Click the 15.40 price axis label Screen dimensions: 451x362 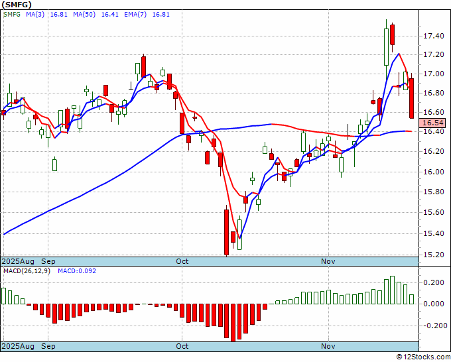click(434, 233)
